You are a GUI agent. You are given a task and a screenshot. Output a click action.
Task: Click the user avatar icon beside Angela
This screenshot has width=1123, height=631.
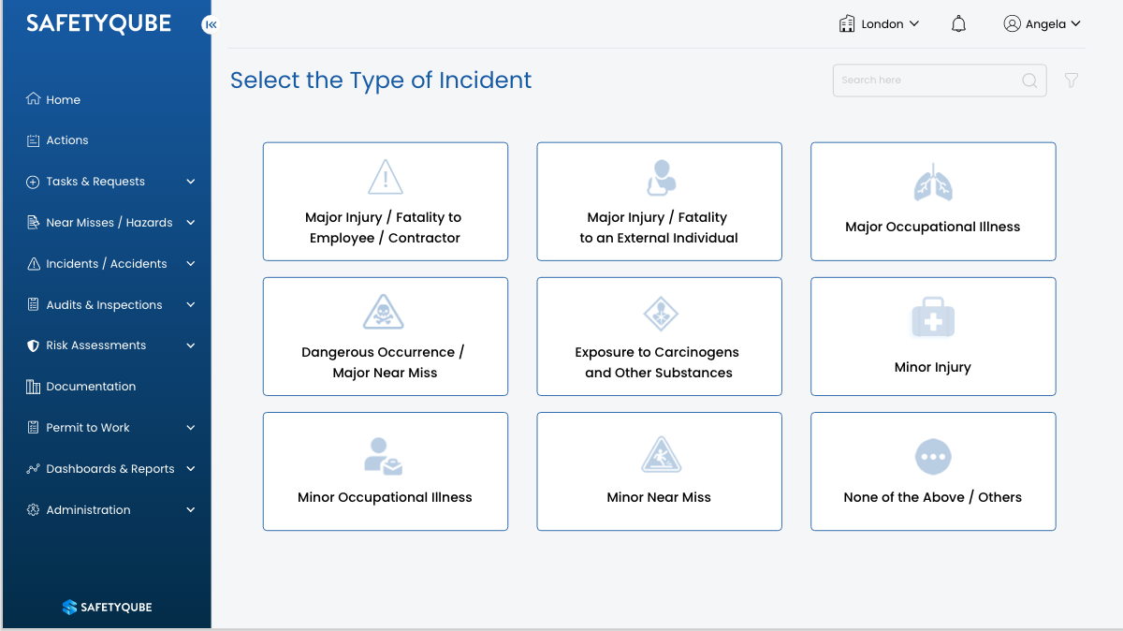pos(1012,23)
